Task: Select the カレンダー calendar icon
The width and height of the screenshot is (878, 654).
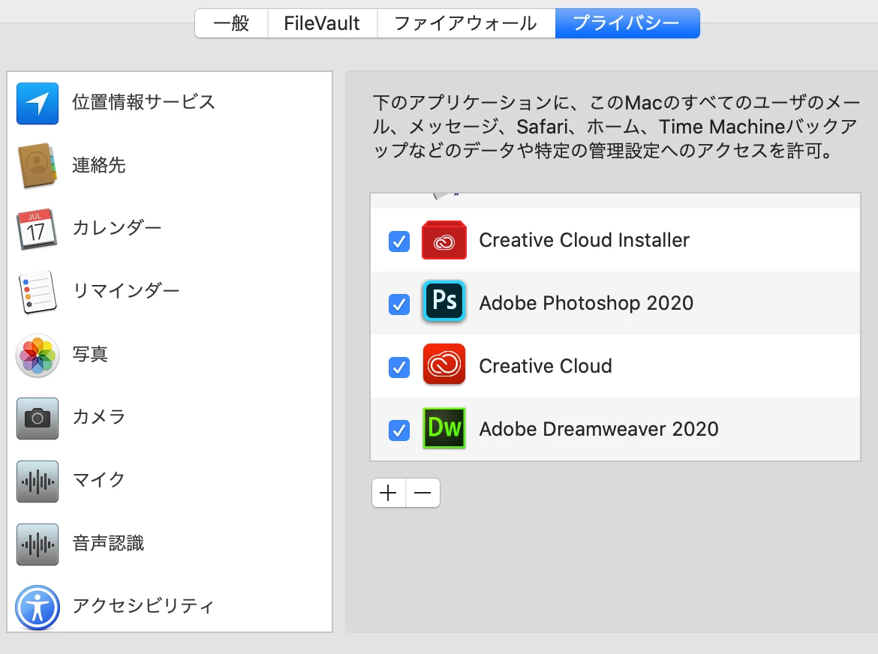Action: tap(37, 229)
